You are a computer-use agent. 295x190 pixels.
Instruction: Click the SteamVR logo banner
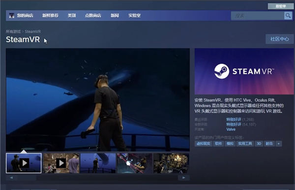tap(244, 71)
